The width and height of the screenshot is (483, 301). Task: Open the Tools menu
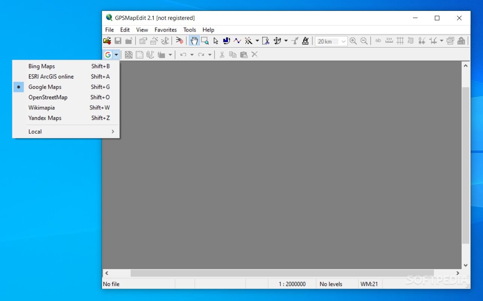pyautogui.click(x=190, y=30)
